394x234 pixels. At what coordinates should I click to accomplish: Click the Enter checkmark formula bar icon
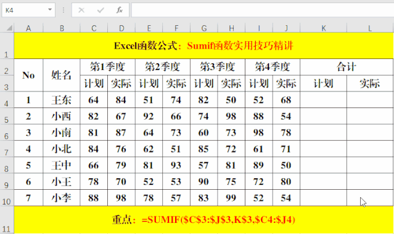point(101,10)
